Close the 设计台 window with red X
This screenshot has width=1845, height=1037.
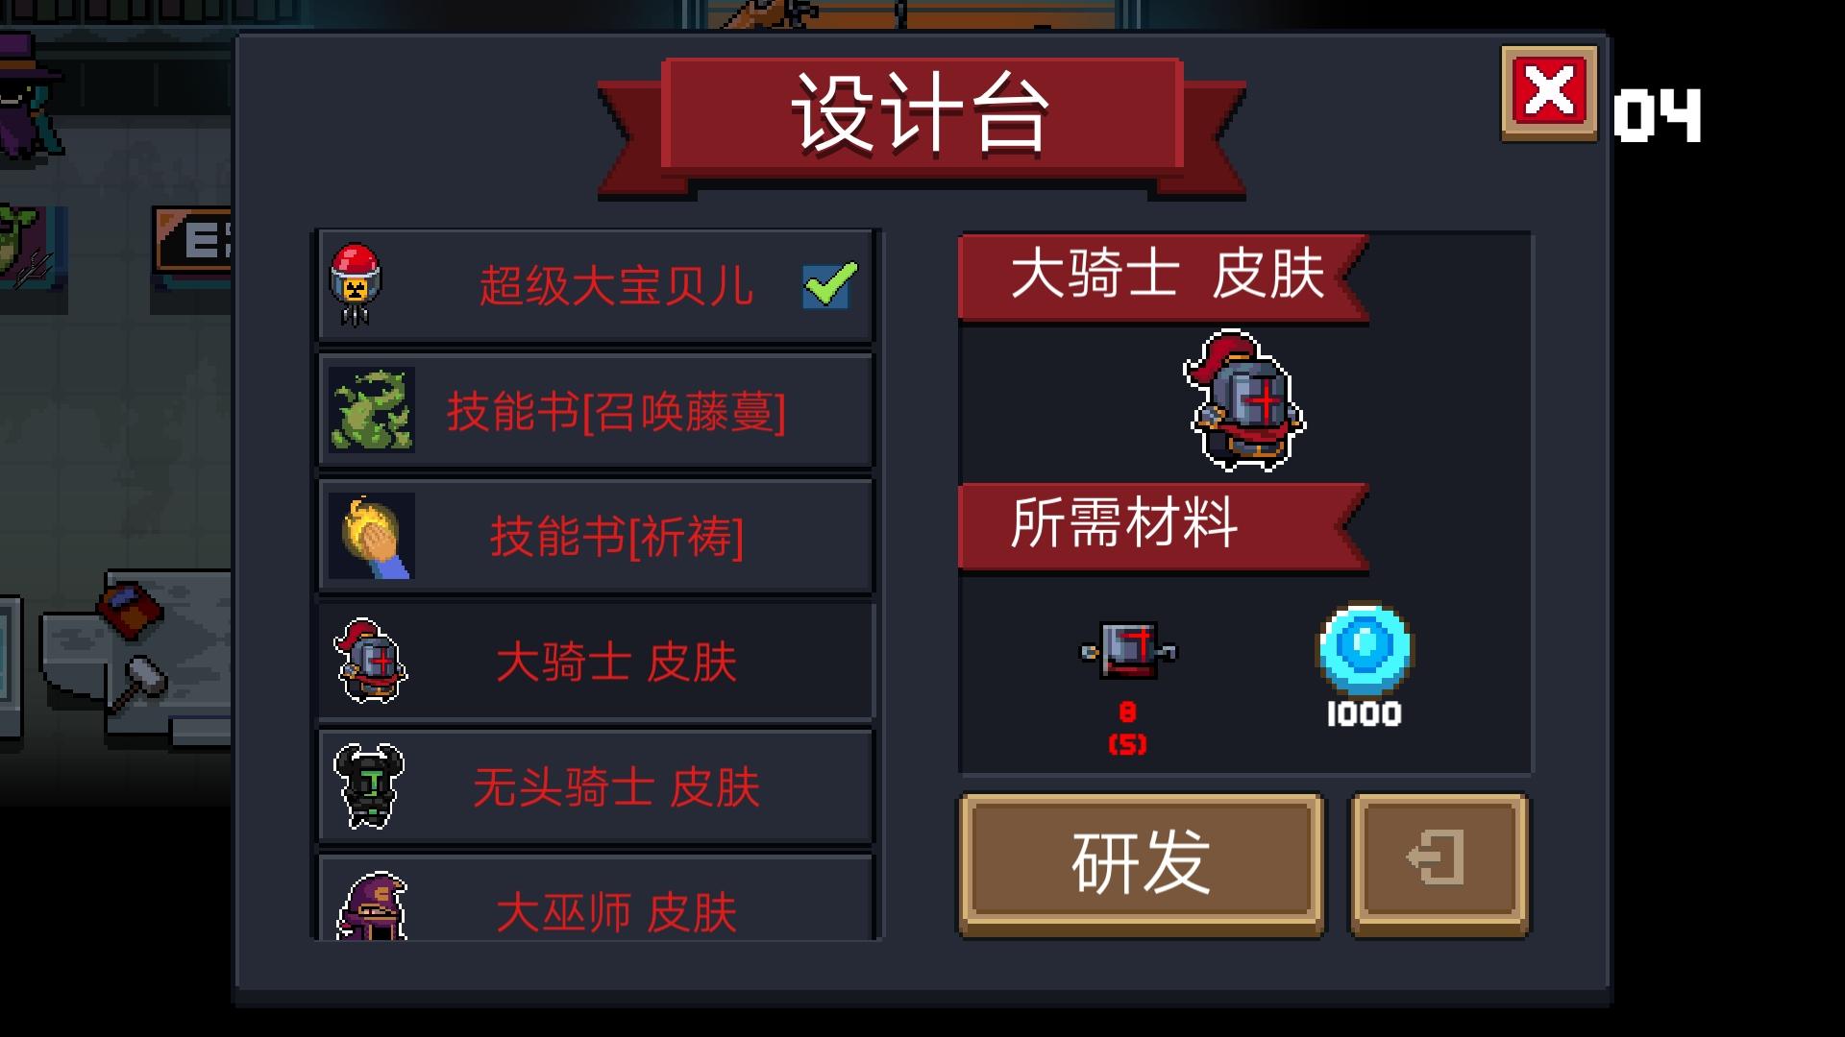pos(1549,93)
